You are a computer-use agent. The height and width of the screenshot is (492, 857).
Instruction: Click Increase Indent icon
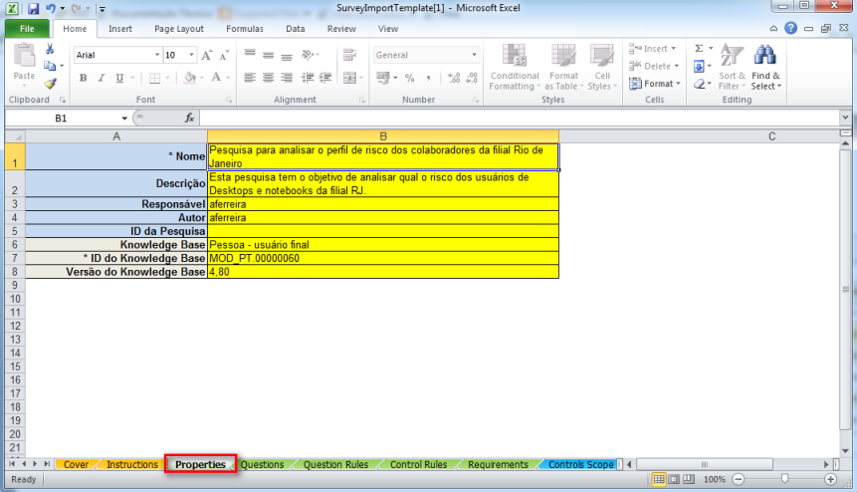click(x=325, y=78)
